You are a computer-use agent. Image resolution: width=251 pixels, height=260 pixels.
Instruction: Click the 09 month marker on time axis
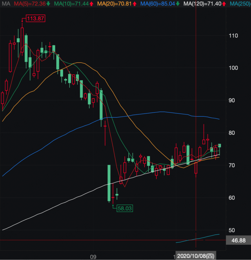[x=93, y=257]
